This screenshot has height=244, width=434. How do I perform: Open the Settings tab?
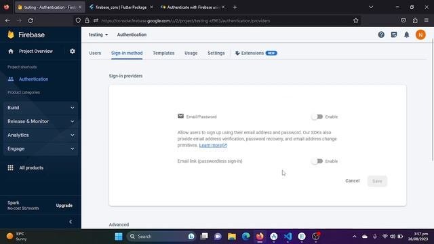[x=216, y=53]
